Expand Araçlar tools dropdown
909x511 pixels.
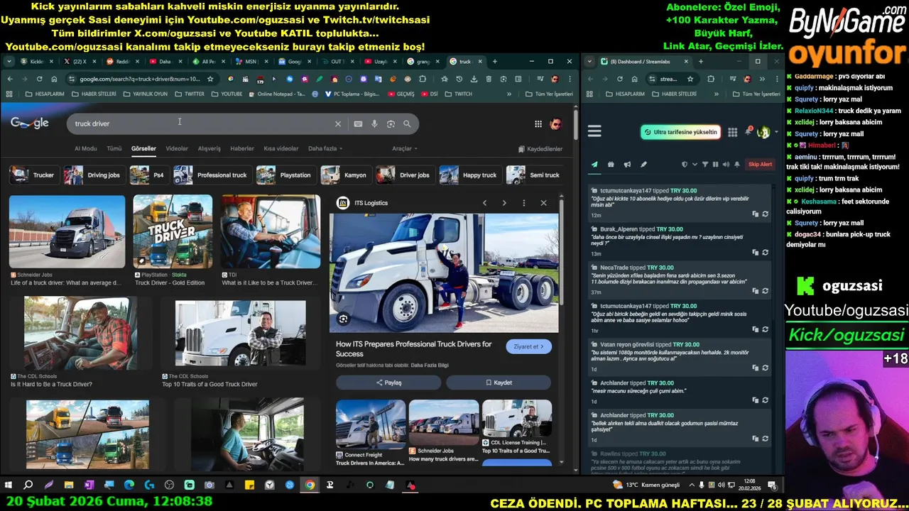tap(405, 148)
